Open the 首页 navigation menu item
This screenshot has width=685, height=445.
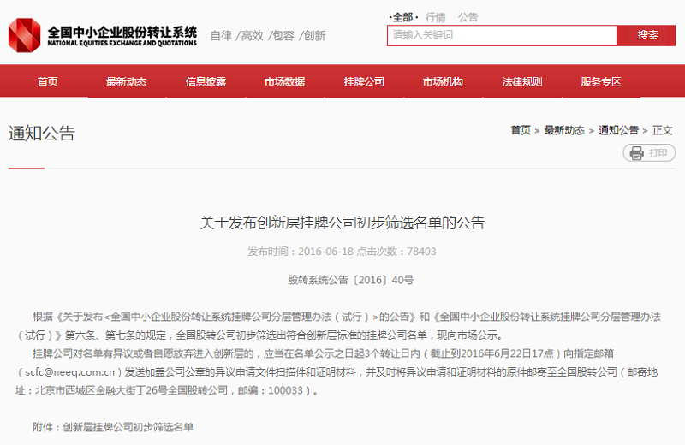48,82
